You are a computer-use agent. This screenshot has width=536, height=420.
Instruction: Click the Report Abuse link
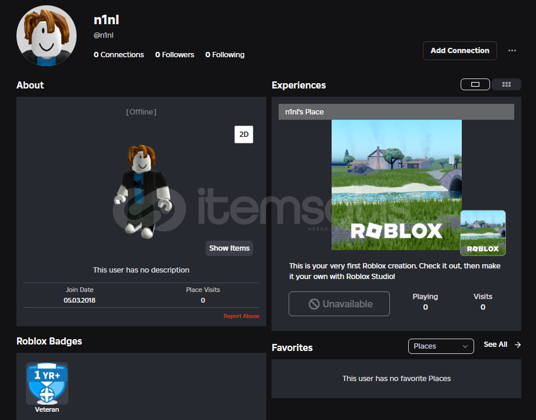[x=241, y=316]
